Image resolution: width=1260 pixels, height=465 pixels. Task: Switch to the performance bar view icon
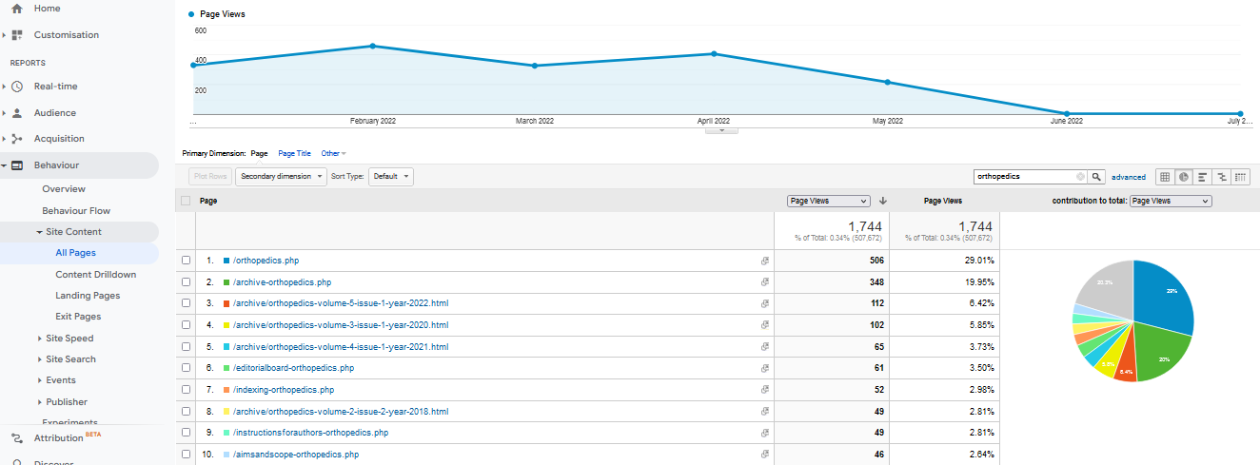(x=1203, y=177)
